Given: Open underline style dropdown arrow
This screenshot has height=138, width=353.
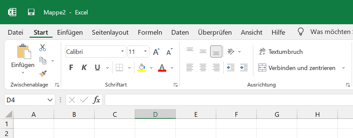Looking at the screenshot, I should coord(107,68).
